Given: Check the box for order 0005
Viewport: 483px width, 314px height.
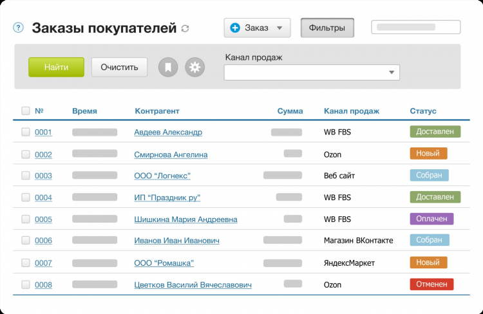Looking at the screenshot, I should click(x=26, y=219).
